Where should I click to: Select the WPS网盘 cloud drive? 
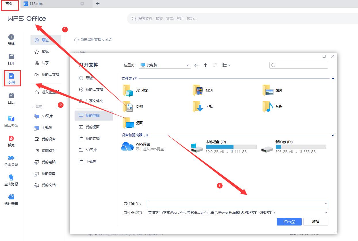pos(143,146)
